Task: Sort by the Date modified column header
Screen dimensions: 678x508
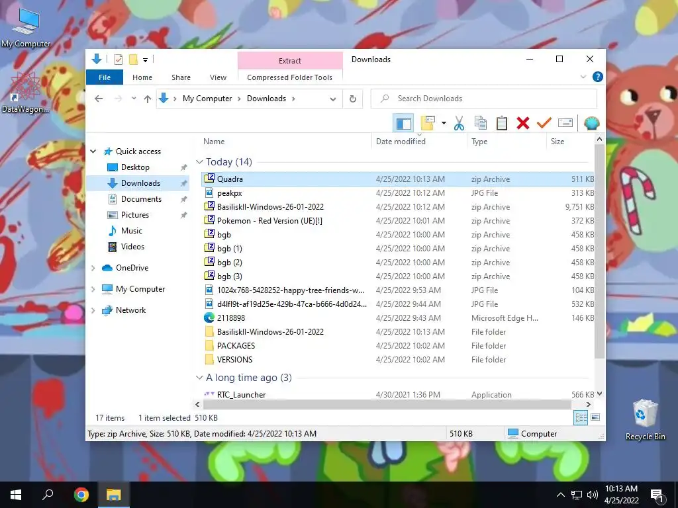Action: (x=419, y=142)
